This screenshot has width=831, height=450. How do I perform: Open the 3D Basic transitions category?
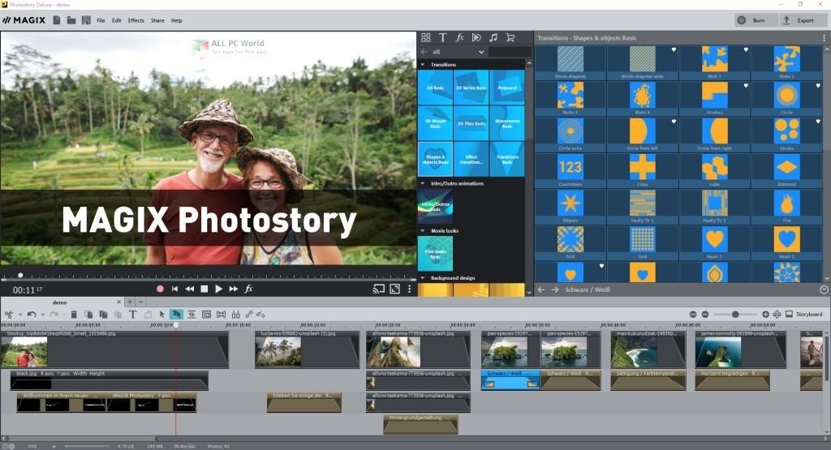pyautogui.click(x=435, y=88)
